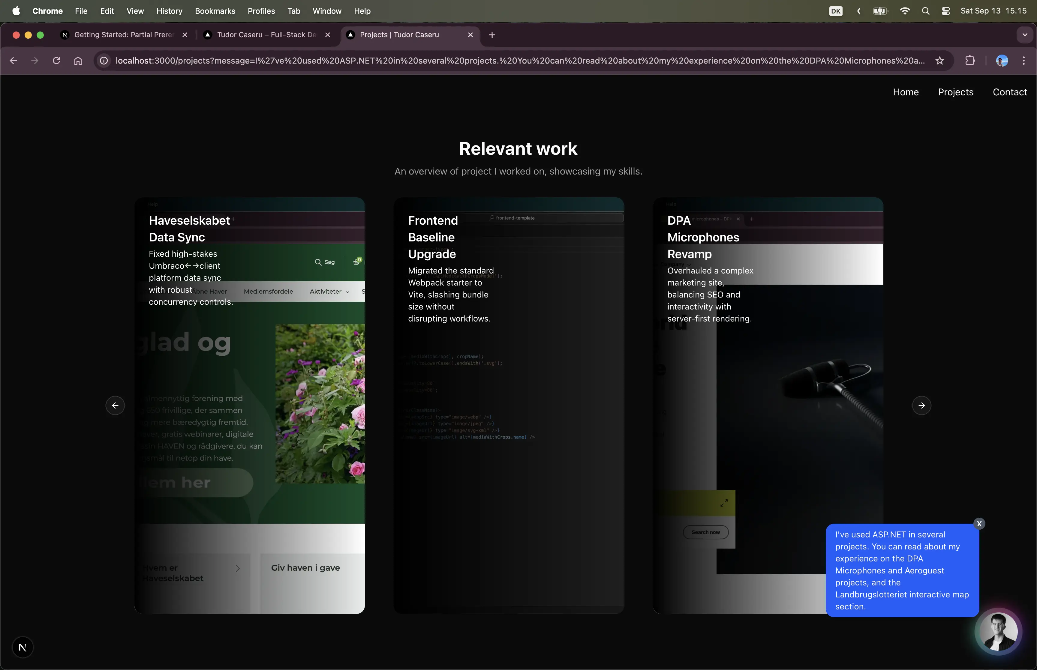Open Chrome three-dot menu

(x=1023, y=61)
